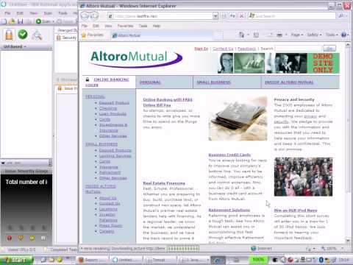Click the Retirement Solutions link
The height and width of the screenshot is (265, 353).
click(229, 210)
